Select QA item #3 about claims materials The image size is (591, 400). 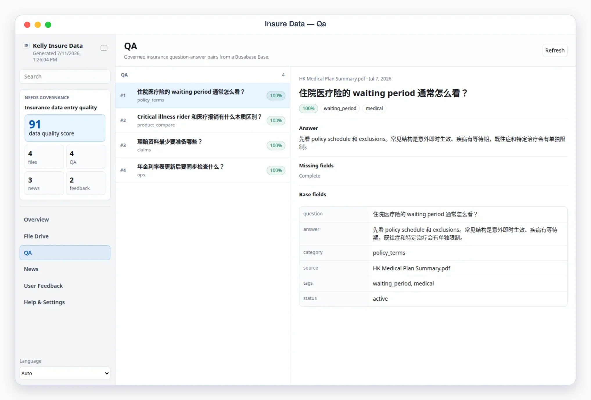pos(203,146)
